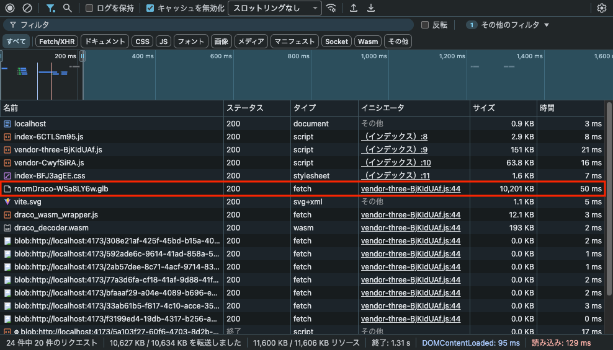Screen dimensions: 613x350
Task: Click the import HAR upload icon
Action: point(354,8)
